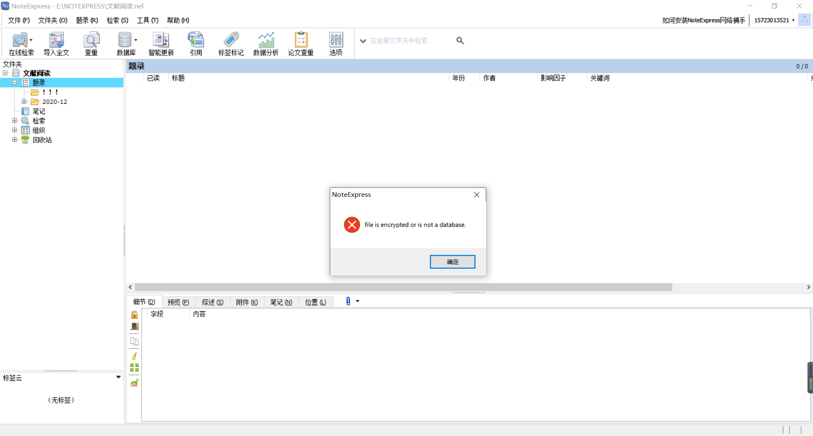Screen dimensions: 813x436
Task: Switch to the 细节 (D) tab
Action: click(144, 302)
